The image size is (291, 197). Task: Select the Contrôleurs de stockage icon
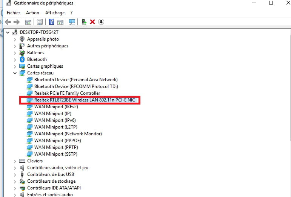click(22, 181)
